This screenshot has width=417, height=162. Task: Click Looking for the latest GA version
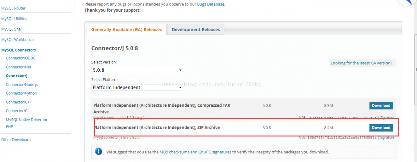361,63
